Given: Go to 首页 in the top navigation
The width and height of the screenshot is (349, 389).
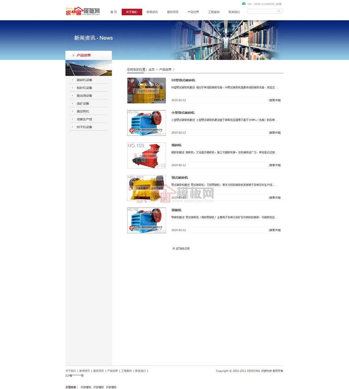Looking at the screenshot, I should [x=113, y=12].
